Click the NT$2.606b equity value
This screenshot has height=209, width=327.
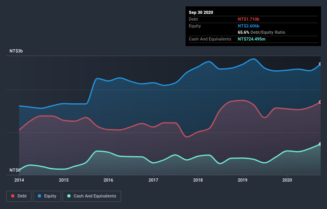pyautogui.click(x=249, y=26)
